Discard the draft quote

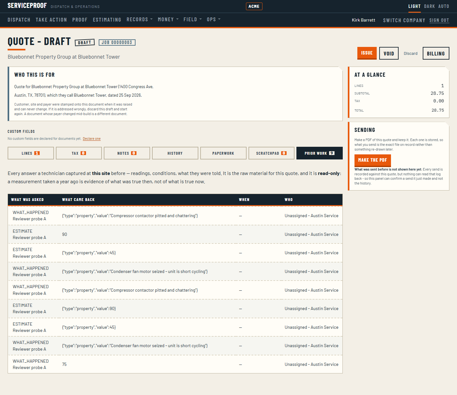[x=411, y=53]
